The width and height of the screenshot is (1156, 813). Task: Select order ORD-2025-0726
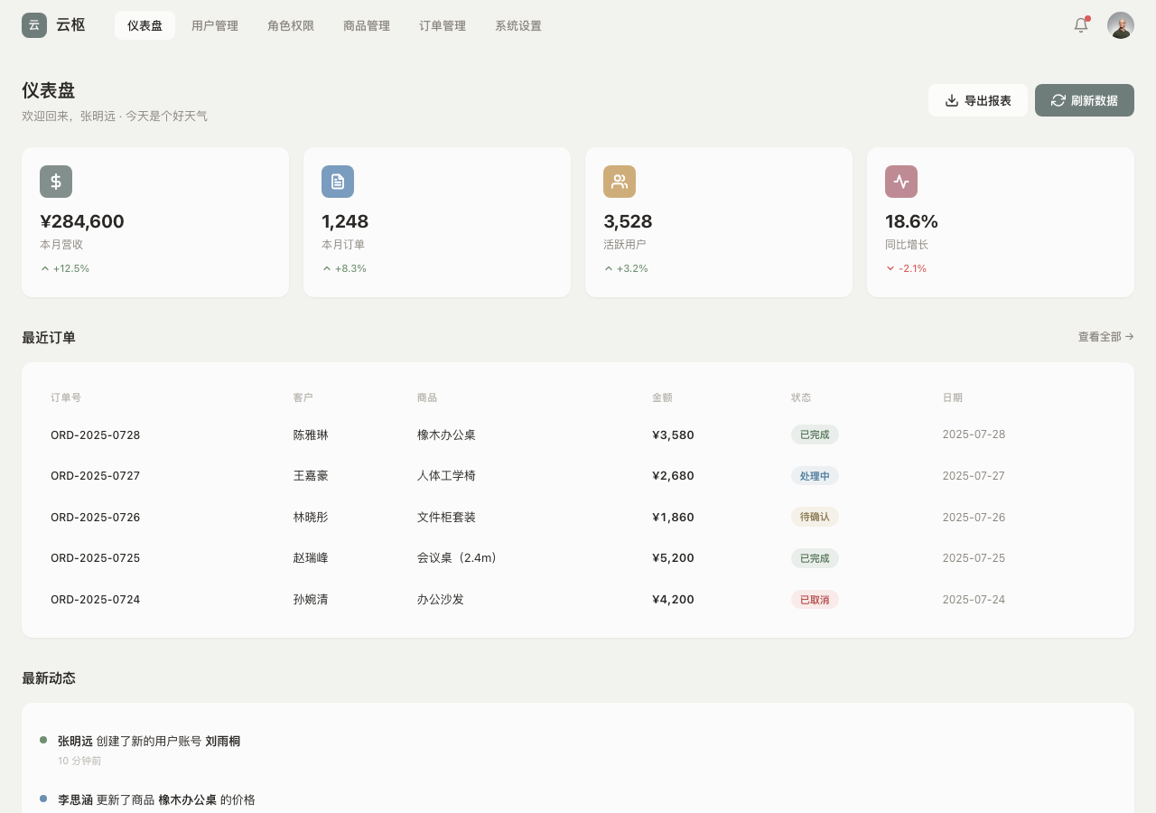point(96,517)
